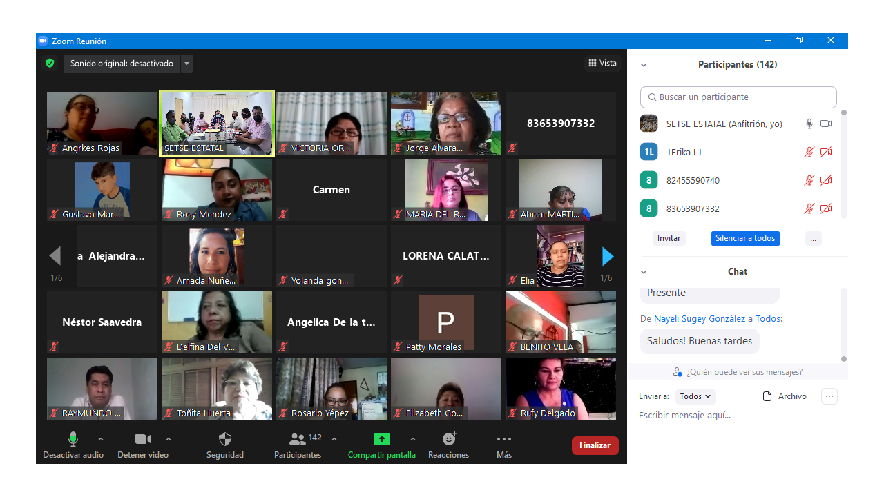Image resolution: width=884 pixels, height=497 pixels.
Task: Click the Buscar un participante search field
Action: pyautogui.click(x=738, y=97)
